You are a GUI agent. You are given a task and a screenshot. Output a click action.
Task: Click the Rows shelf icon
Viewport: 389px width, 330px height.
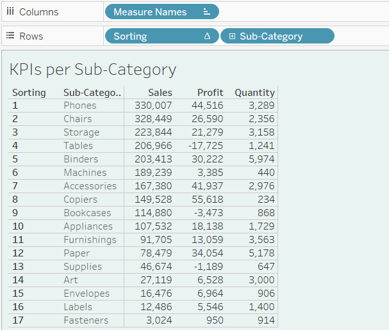pyautogui.click(x=10, y=36)
